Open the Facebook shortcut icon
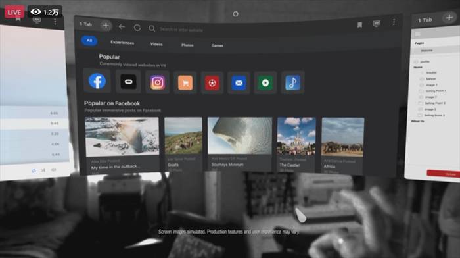 (x=97, y=81)
